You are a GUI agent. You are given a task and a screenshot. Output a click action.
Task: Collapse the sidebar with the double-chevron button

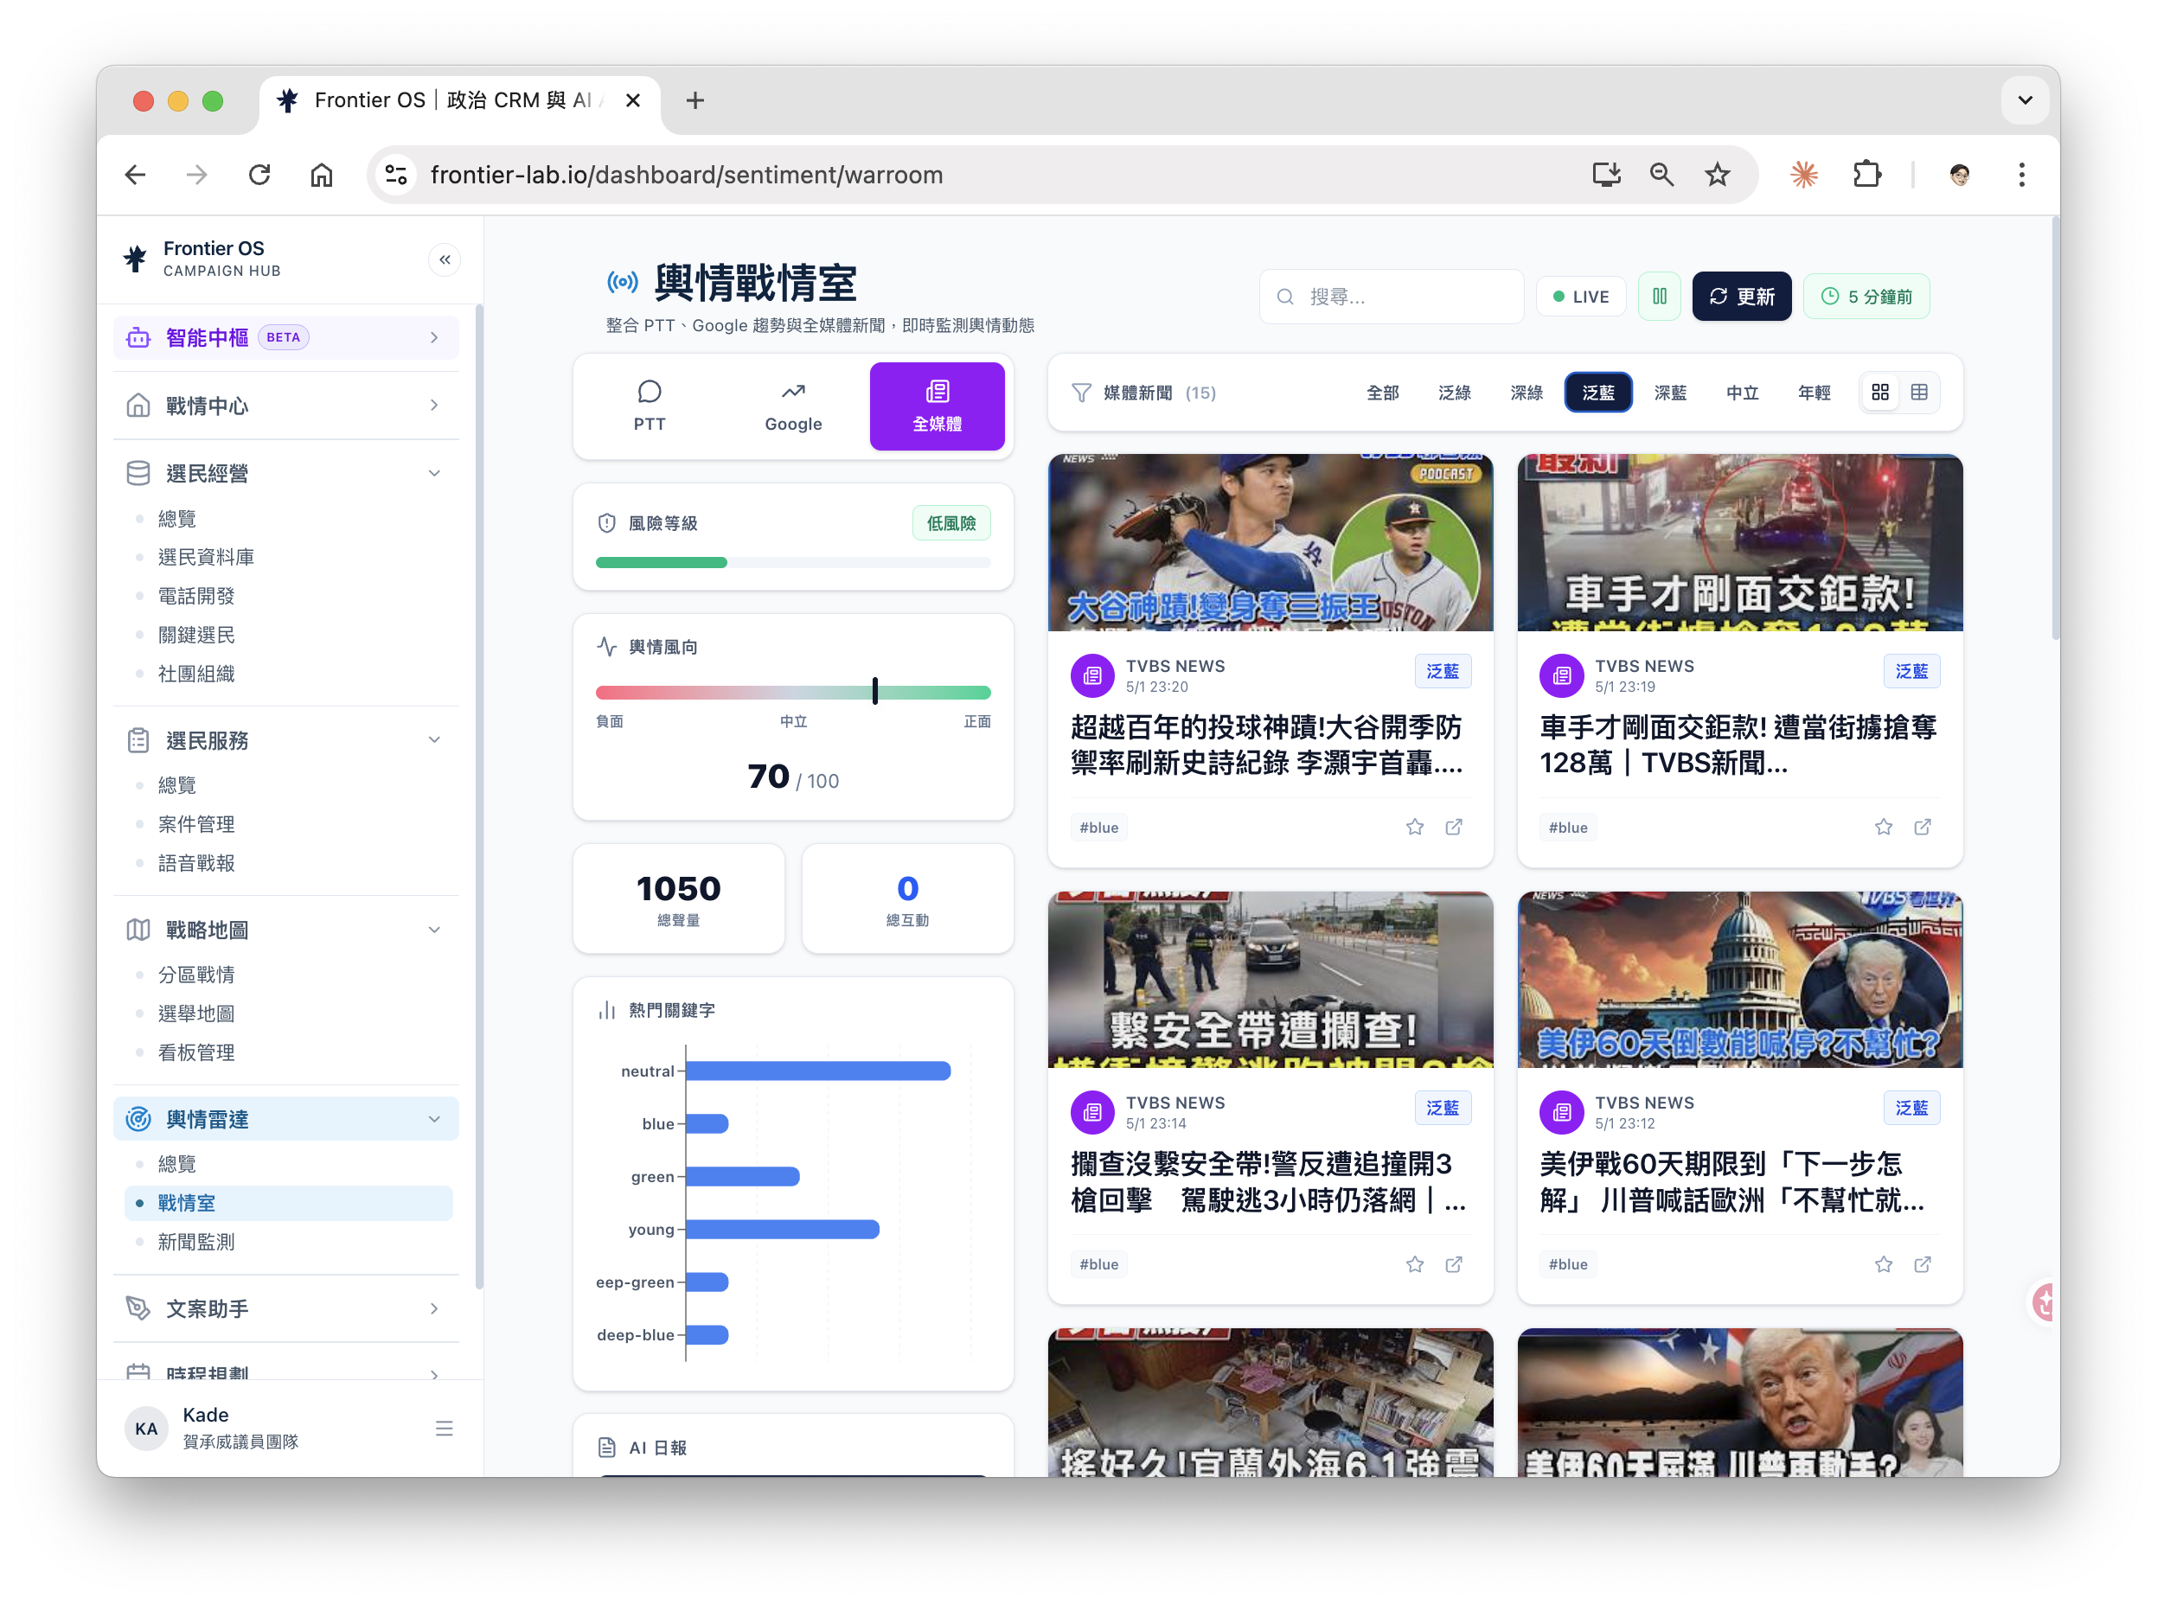pyautogui.click(x=444, y=259)
